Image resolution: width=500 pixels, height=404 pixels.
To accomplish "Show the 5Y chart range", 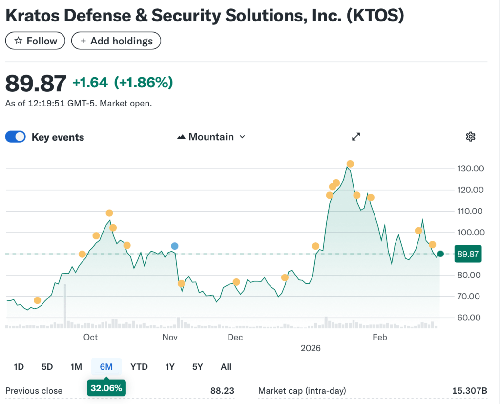I will [x=197, y=367].
